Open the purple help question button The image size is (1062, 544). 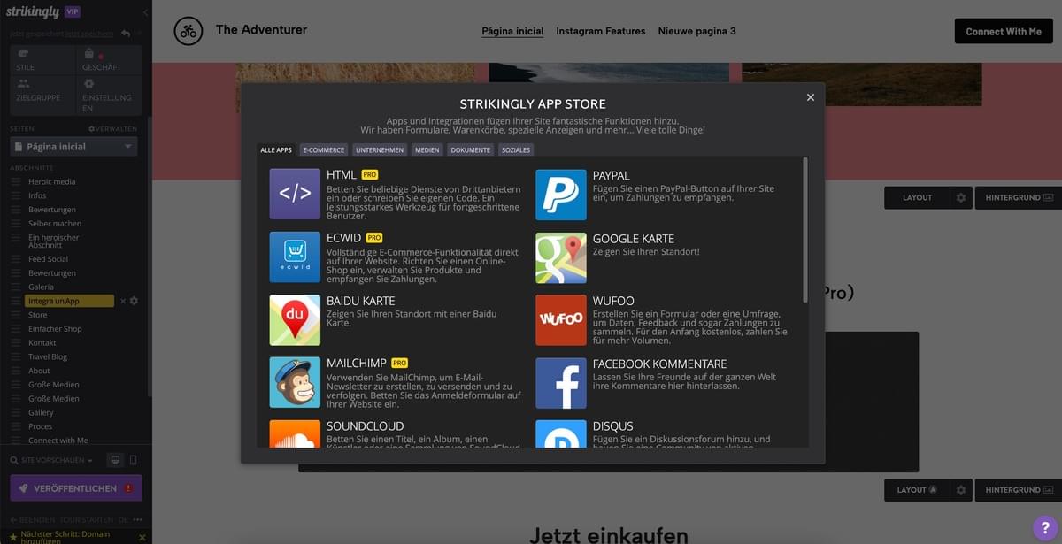click(1045, 528)
